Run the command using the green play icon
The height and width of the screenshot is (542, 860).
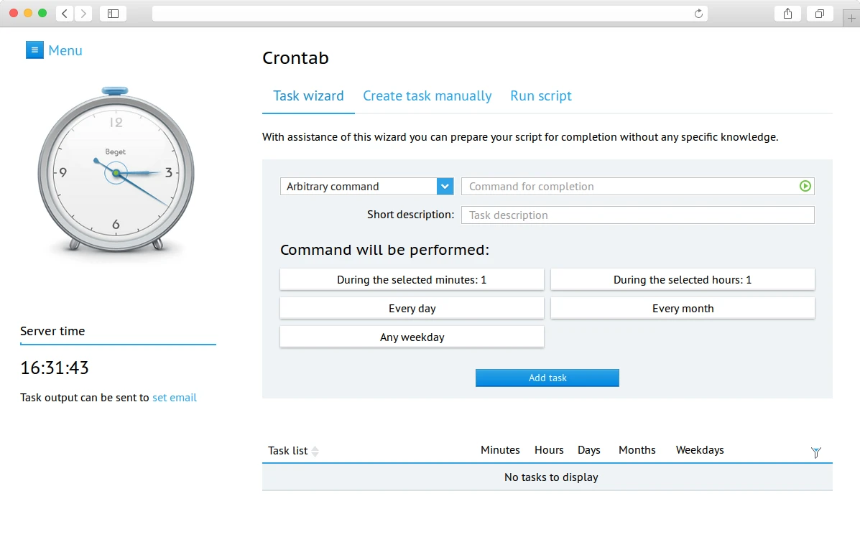click(x=805, y=186)
